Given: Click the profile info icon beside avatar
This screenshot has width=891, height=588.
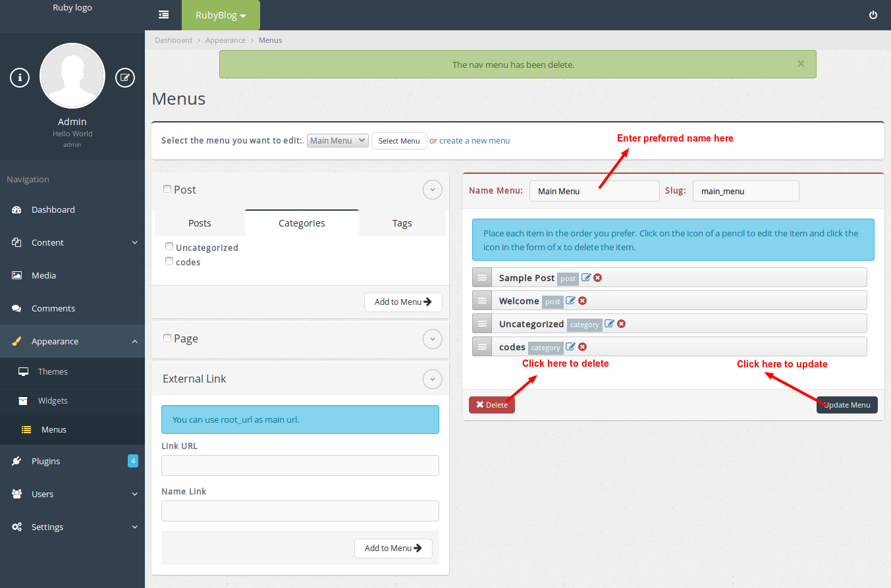Looking at the screenshot, I should click(20, 78).
